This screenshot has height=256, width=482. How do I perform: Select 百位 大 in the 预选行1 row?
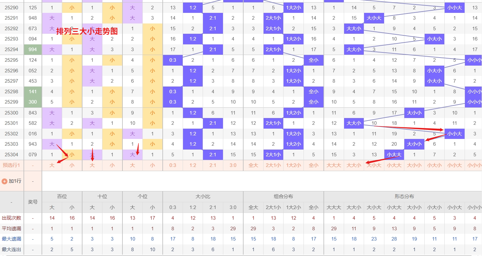[x=52, y=165]
